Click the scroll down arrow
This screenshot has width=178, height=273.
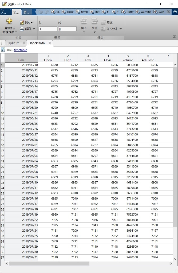[x=175, y=259]
